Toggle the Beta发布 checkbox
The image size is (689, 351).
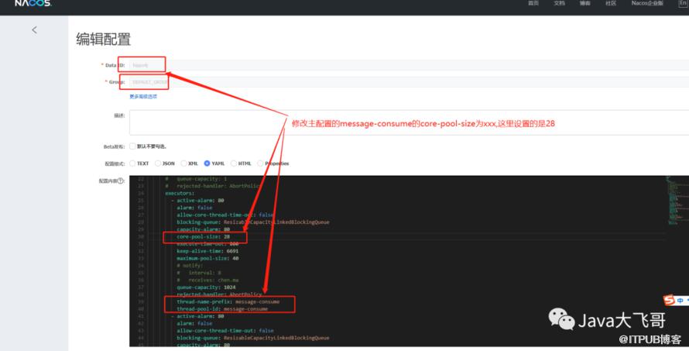(132, 146)
